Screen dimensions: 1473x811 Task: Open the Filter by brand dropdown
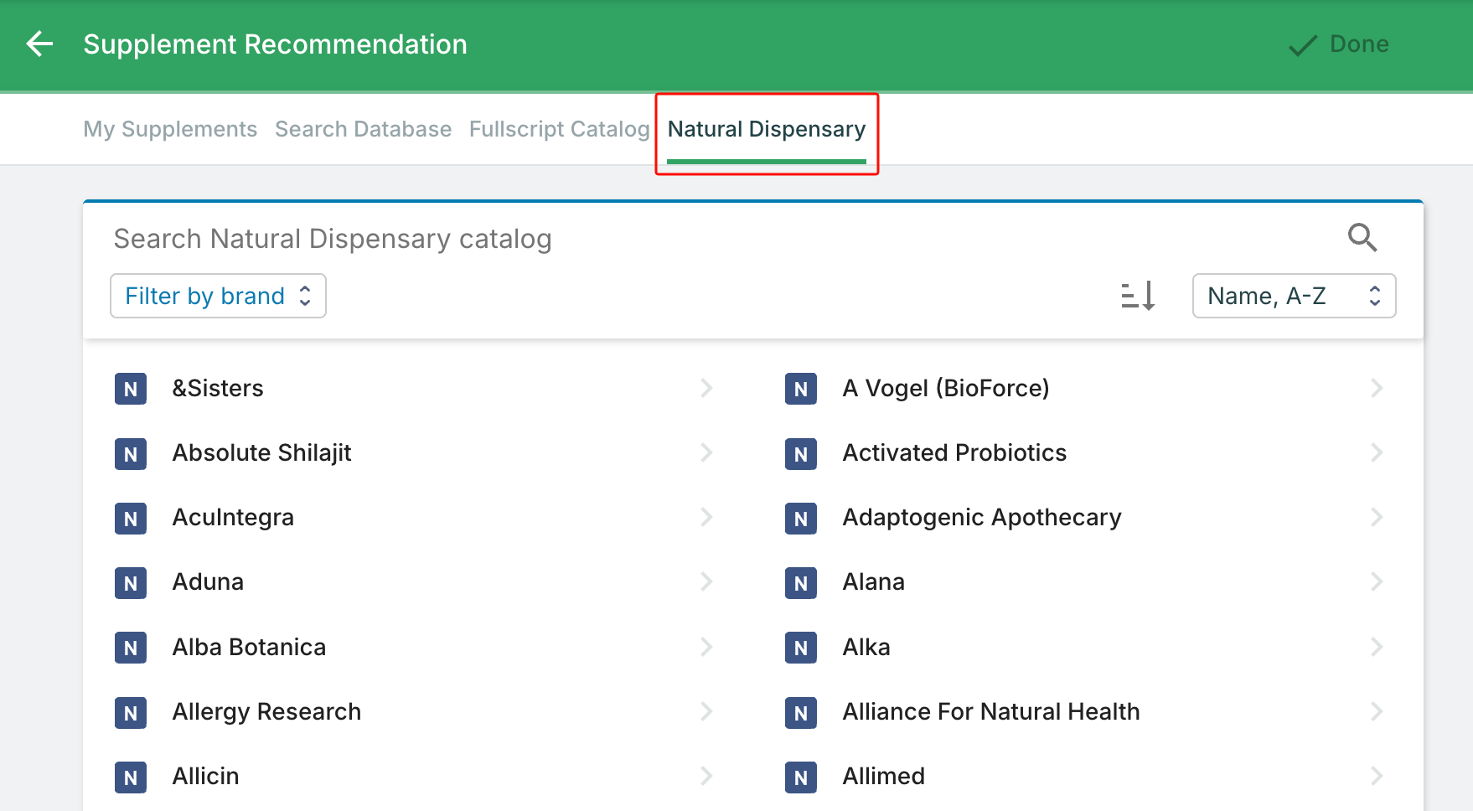coord(218,296)
